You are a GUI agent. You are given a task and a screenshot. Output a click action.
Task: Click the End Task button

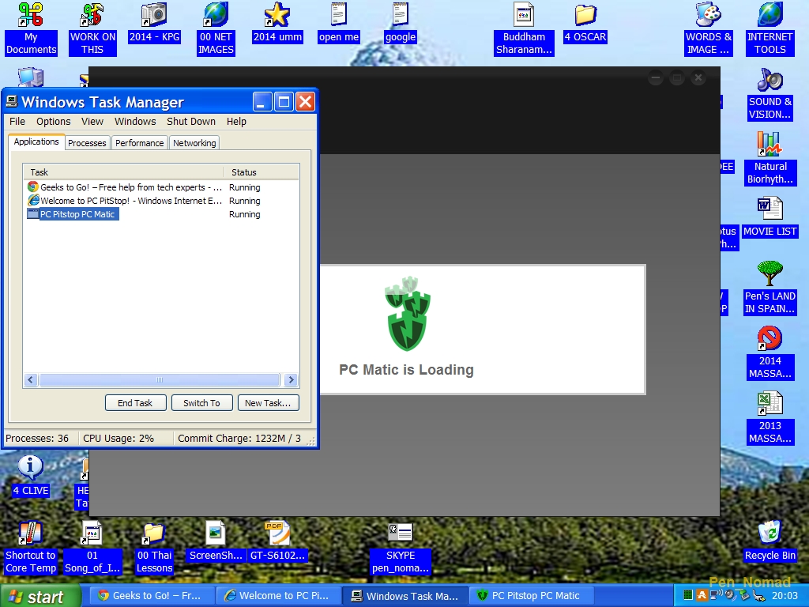pos(135,403)
